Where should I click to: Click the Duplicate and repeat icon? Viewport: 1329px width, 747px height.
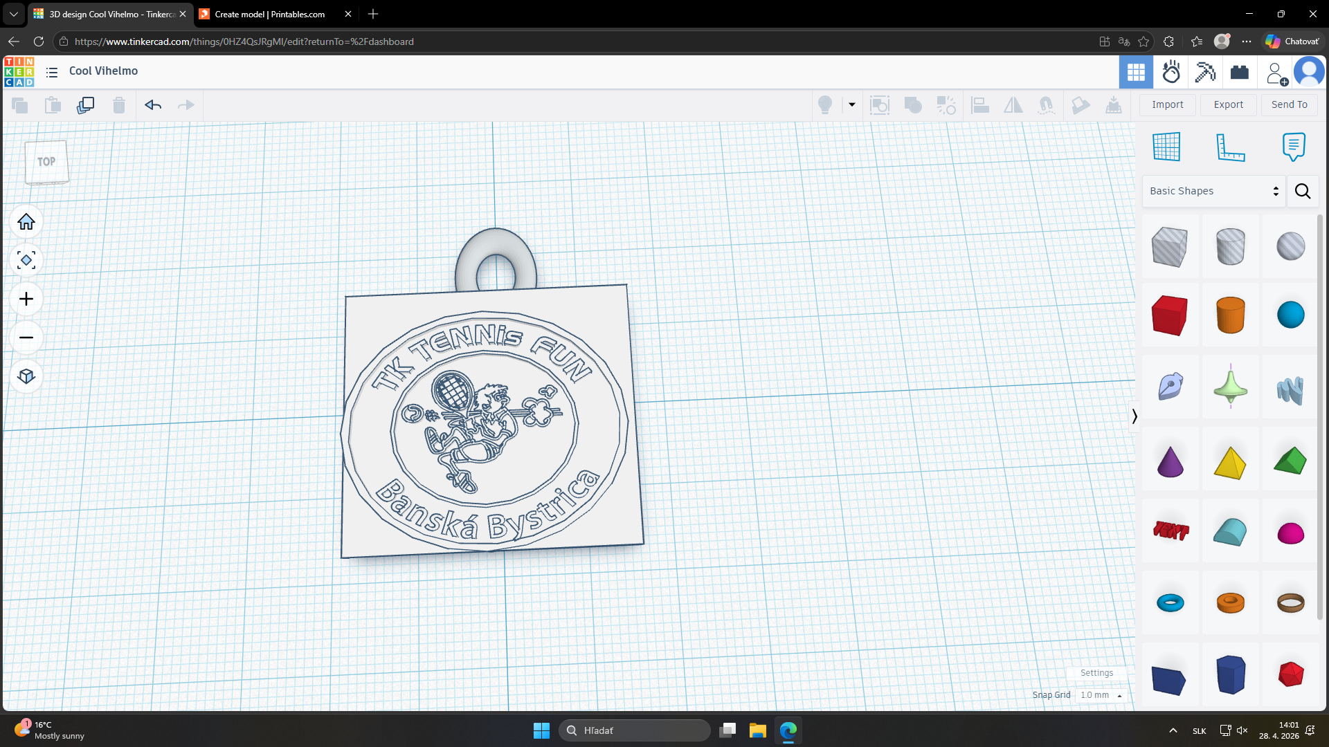86,105
